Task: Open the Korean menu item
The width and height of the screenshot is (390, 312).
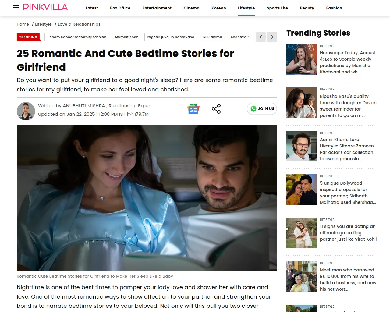Action: coord(219,8)
